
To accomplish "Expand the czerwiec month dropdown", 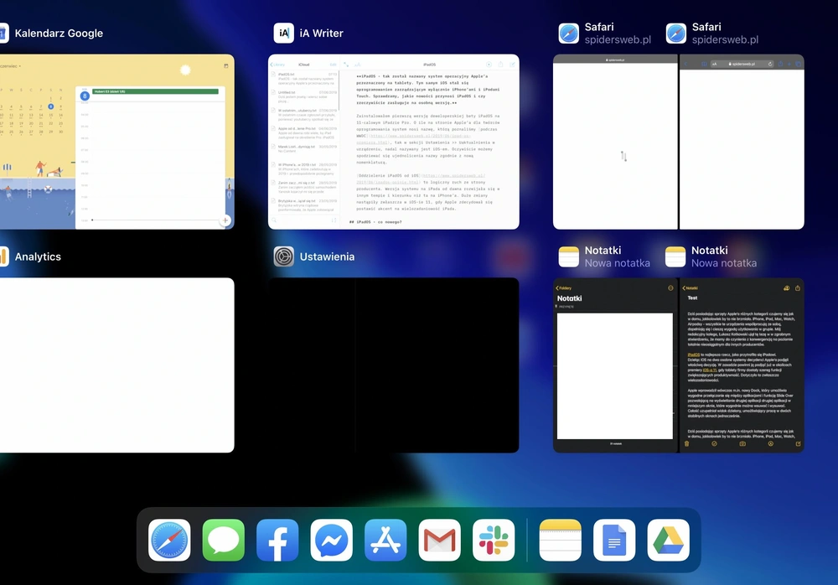I will pyautogui.click(x=10, y=66).
